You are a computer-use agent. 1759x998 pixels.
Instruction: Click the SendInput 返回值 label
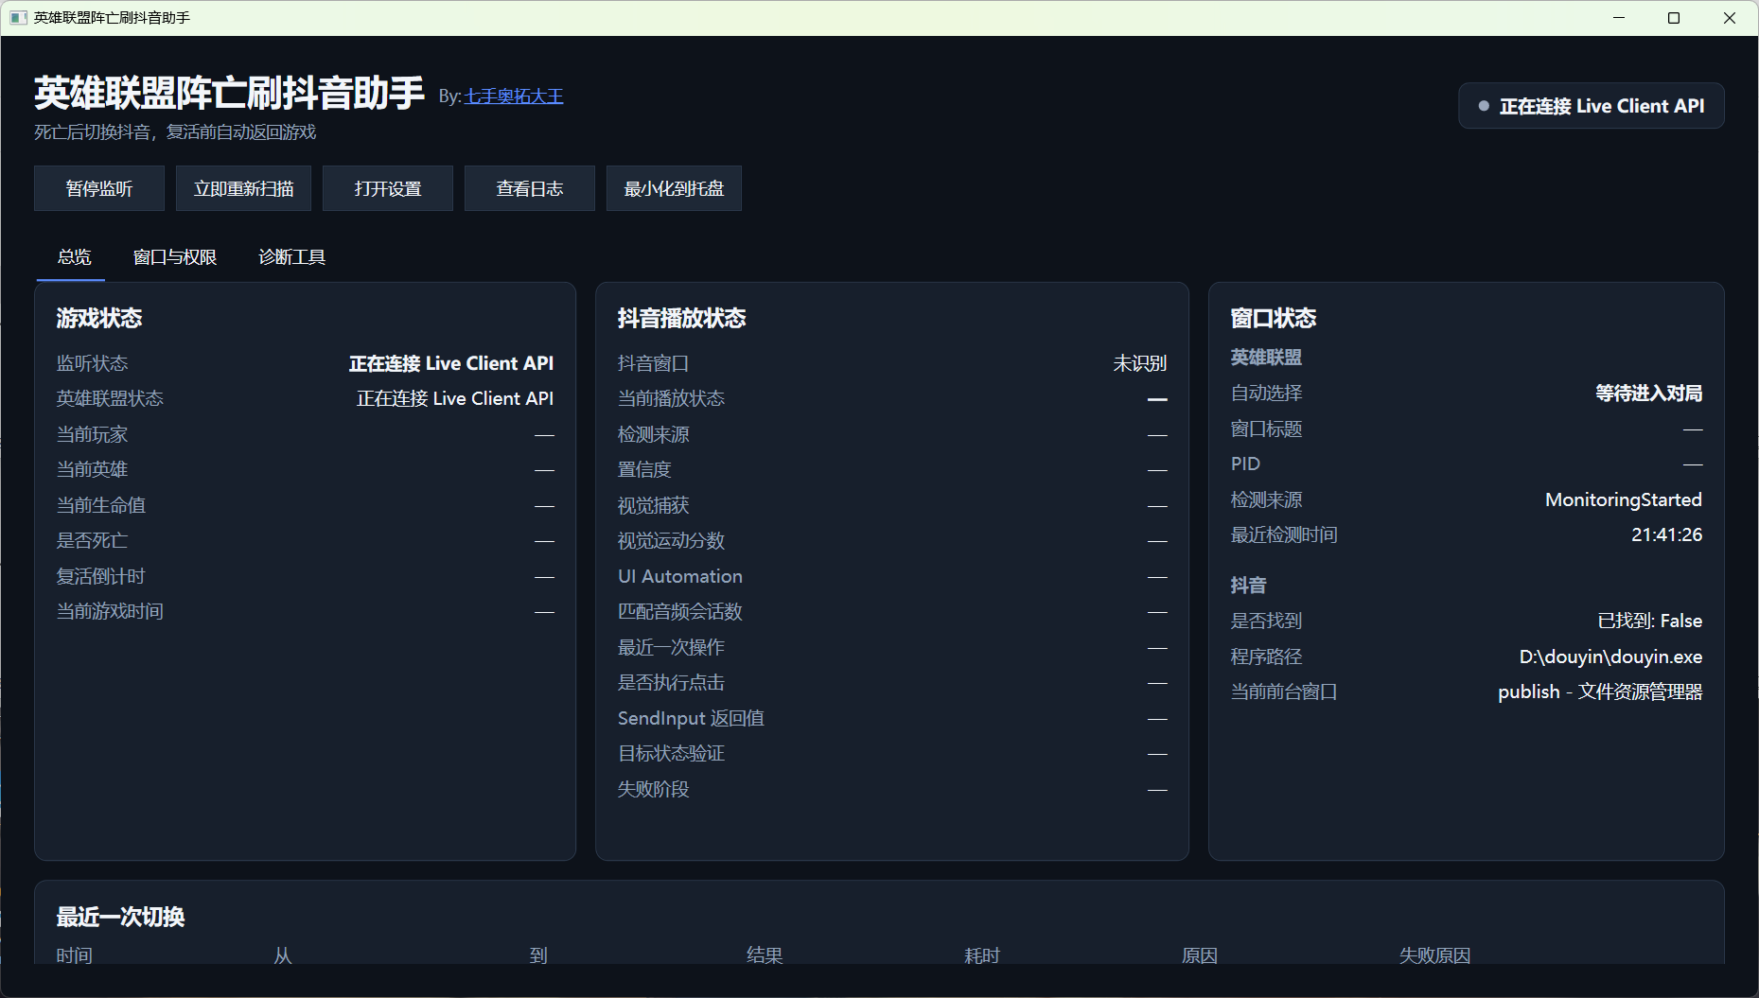point(691,718)
